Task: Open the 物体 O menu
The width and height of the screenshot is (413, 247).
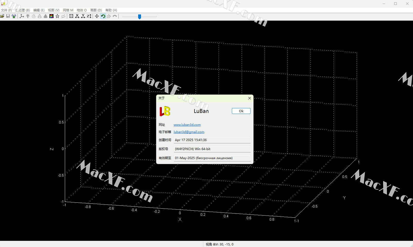Action: pyautogui.click(x=82, y=10)
